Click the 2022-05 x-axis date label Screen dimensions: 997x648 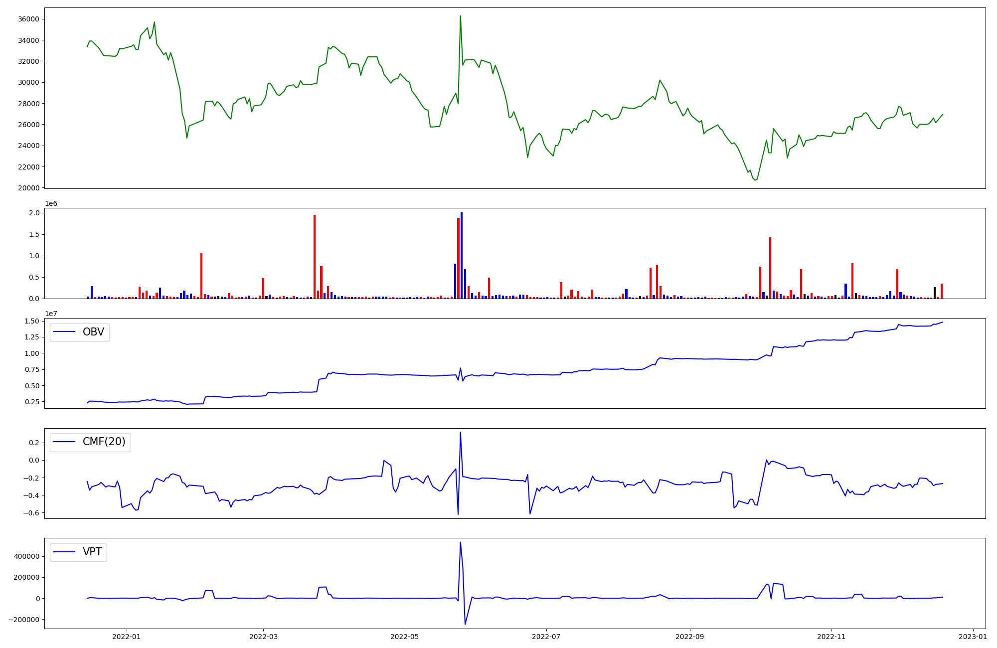pos(404,637)
